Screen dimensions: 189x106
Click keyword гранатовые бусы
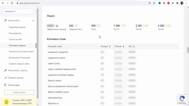click(x=55, y=98)
